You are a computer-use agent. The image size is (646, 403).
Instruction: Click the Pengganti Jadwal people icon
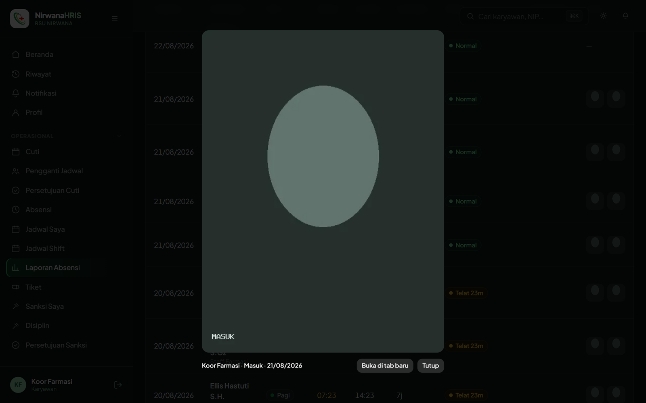[x=16, y=171]
